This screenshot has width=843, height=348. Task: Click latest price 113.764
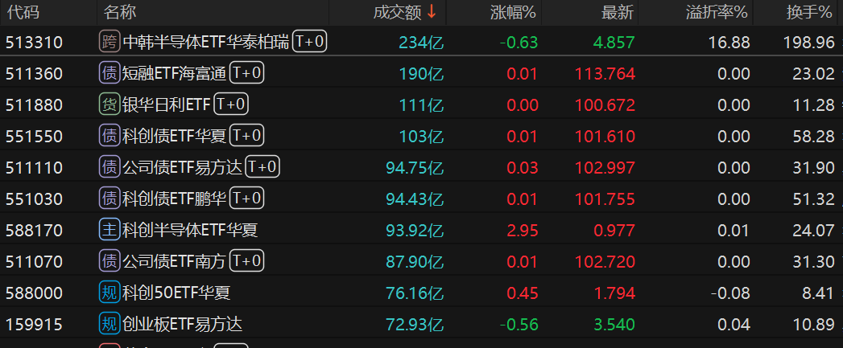(605, 74)
